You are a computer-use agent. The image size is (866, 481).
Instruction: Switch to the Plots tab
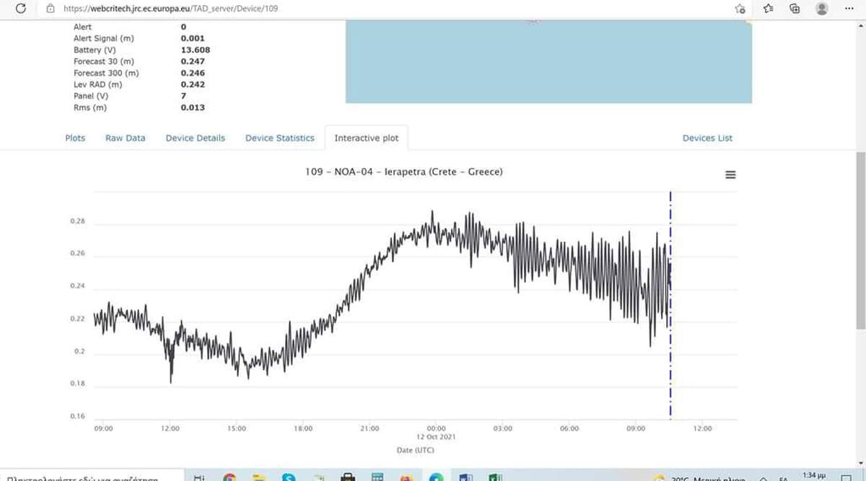pyautogui.click(x=75, y=138)
